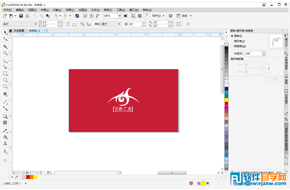Open the 文件(F) menu
This screenshot has width=290, height=190.
(x=7, y=10)
